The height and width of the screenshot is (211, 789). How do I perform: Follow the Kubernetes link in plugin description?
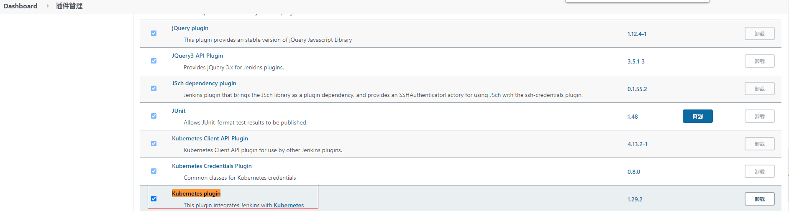pyautogui.click(x=289, y=205)
